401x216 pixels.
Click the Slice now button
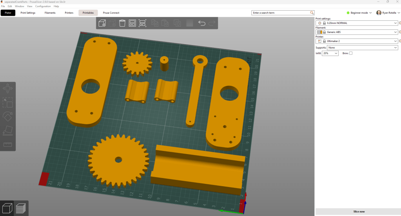(x=358, y=211)
